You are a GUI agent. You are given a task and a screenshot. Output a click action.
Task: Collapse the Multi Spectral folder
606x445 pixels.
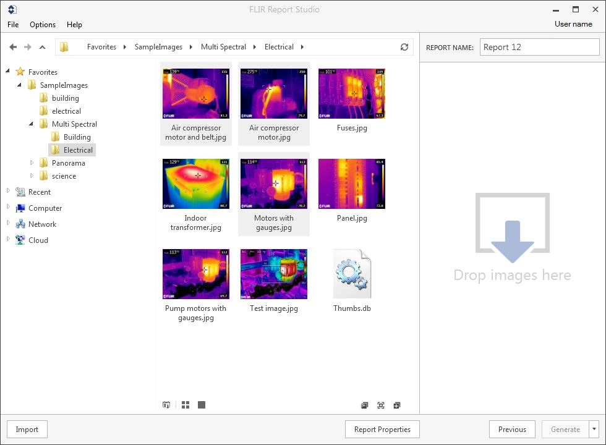coord(32,124)
